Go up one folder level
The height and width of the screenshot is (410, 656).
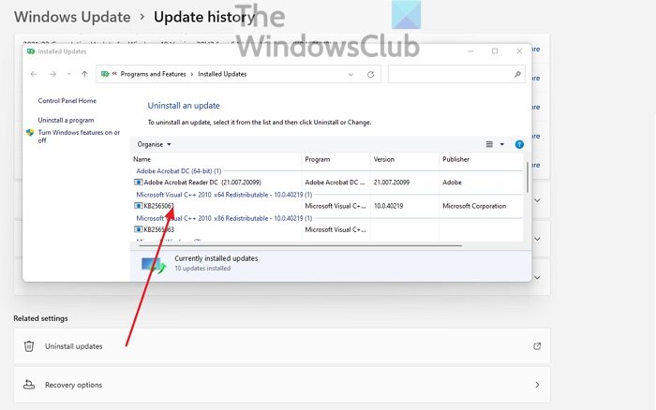click(84, 74)
